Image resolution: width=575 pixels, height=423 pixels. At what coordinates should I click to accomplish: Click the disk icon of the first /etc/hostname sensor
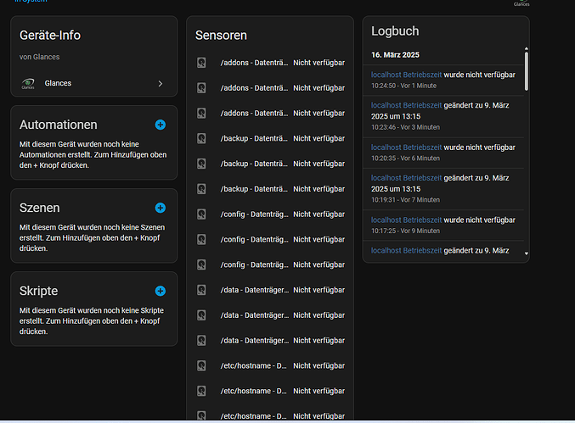(x=201, y=365)
